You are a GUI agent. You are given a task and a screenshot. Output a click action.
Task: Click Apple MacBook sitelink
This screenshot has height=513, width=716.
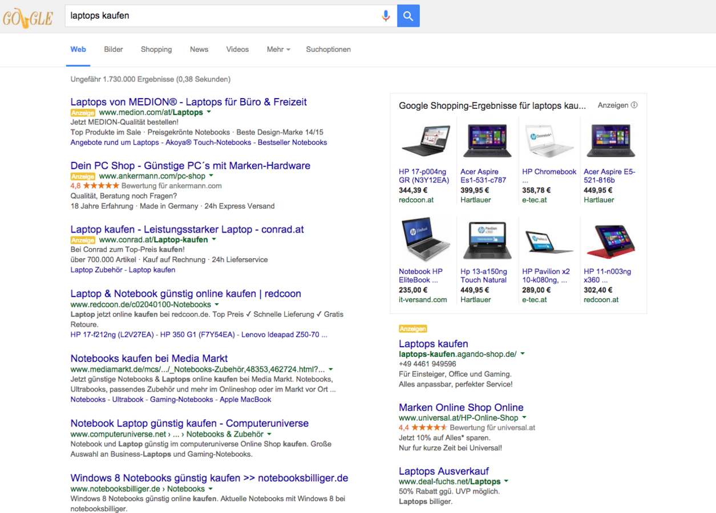click(x=245, y=400)
